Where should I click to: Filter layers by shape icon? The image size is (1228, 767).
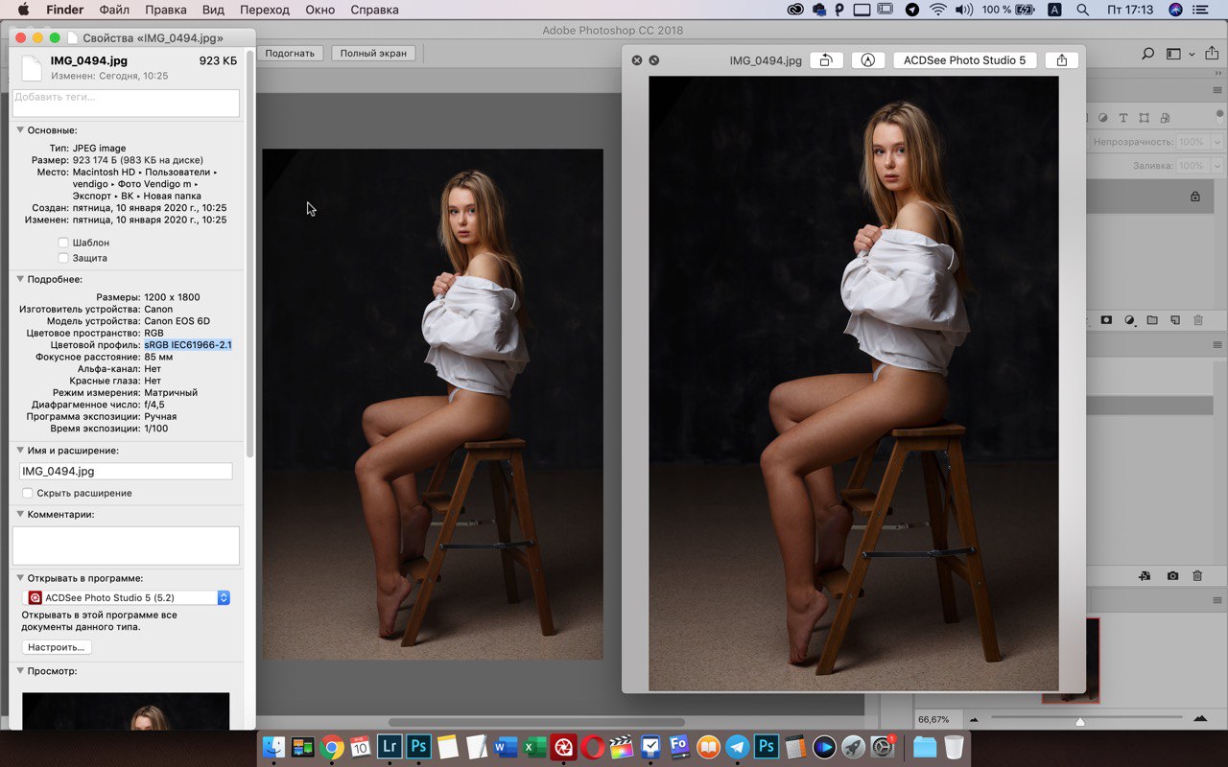1144,118
